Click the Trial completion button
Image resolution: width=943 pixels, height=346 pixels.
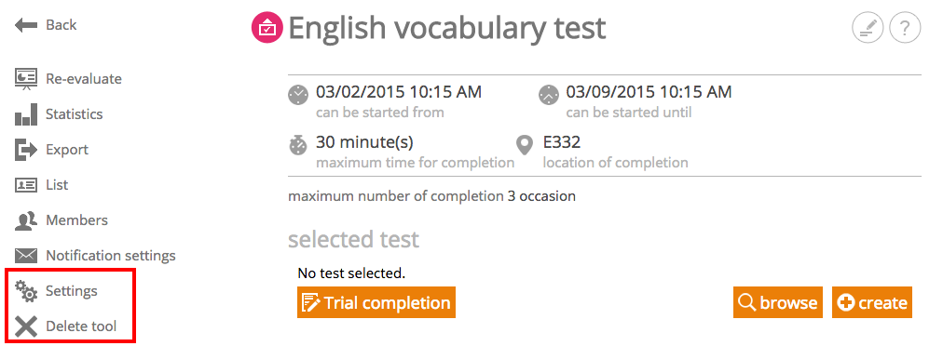click(376, 302)
